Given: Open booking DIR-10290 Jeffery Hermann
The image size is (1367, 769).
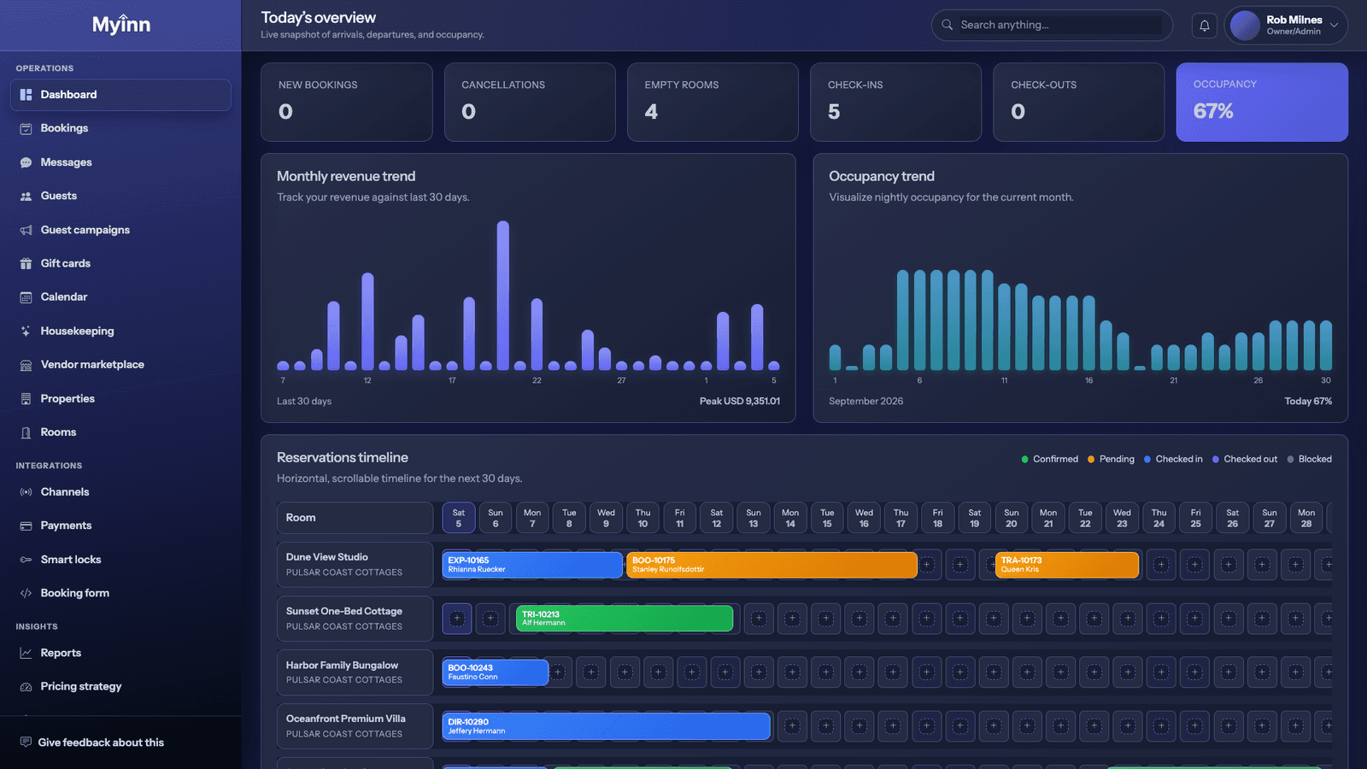Looking at the screenshot, I should pyautogui.click(x=607, y=726).
